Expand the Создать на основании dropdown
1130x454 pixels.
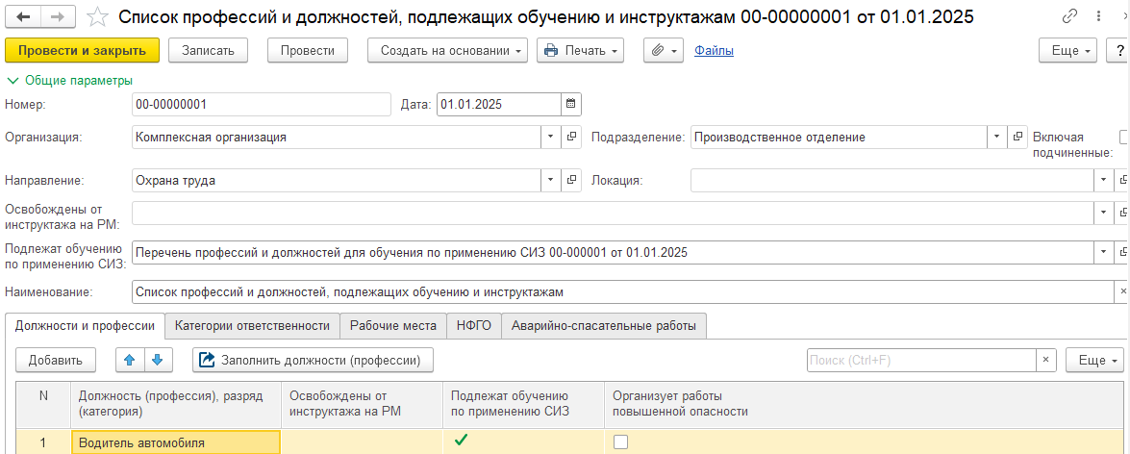[447, 50]
